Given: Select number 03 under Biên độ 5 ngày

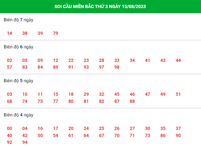Looking at the screenshot, I should coord(9,94).
